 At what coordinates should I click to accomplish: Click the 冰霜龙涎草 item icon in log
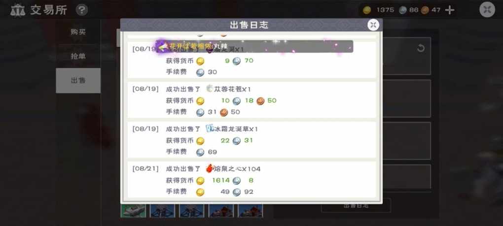pos(210,129)
